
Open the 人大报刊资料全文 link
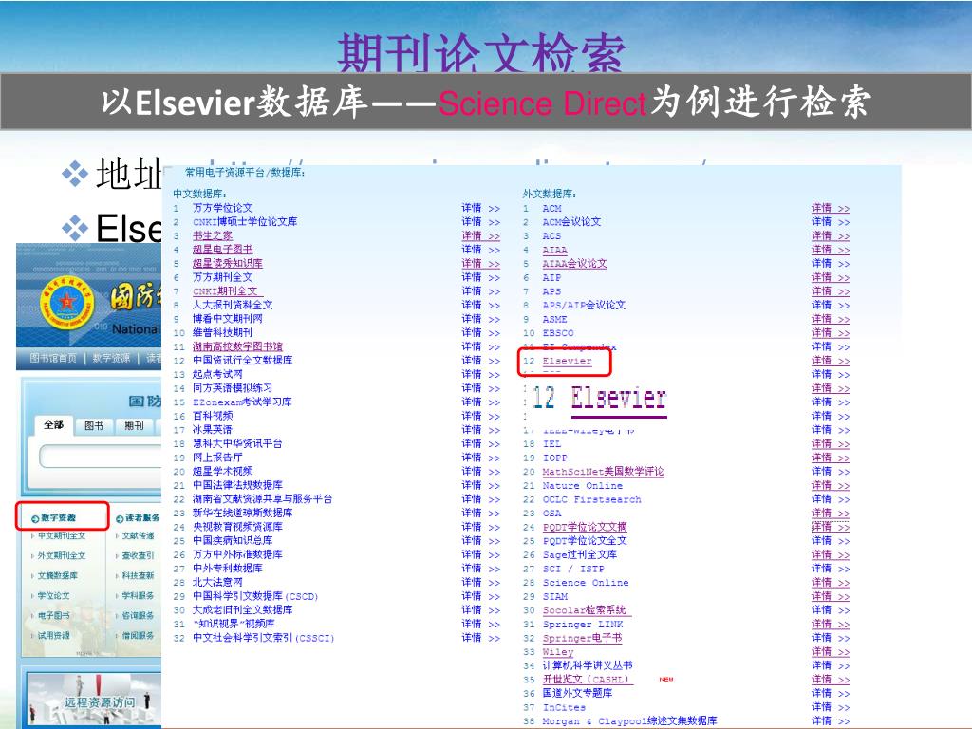tap(233, 305)
